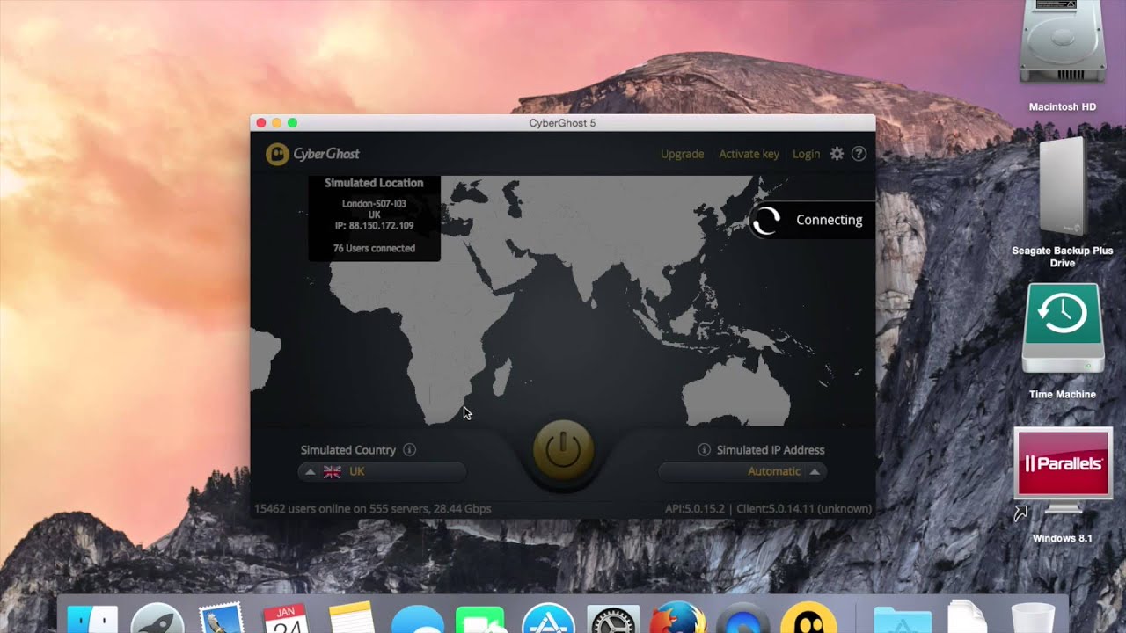
Task: Open FaceTime in the Dock
Action: [x=480, y=619]
